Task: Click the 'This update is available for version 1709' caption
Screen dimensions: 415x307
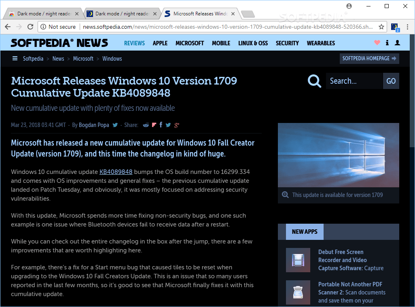Action: pos(337,195)
